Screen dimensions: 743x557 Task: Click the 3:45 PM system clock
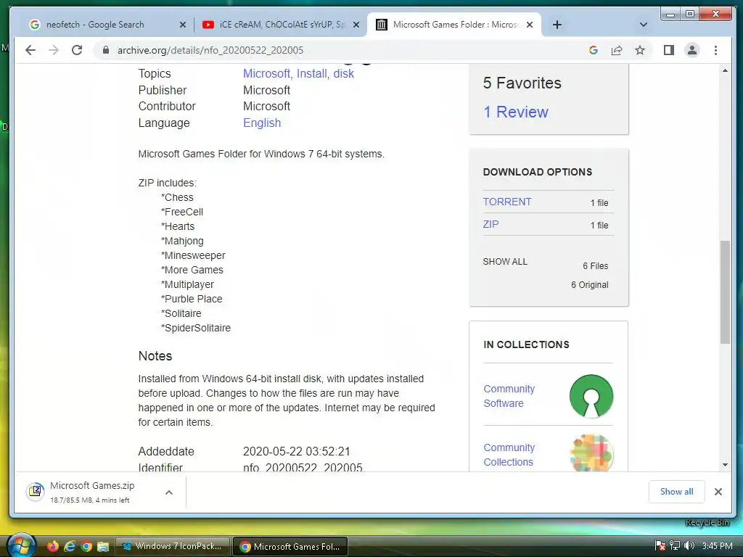[717, 546]
